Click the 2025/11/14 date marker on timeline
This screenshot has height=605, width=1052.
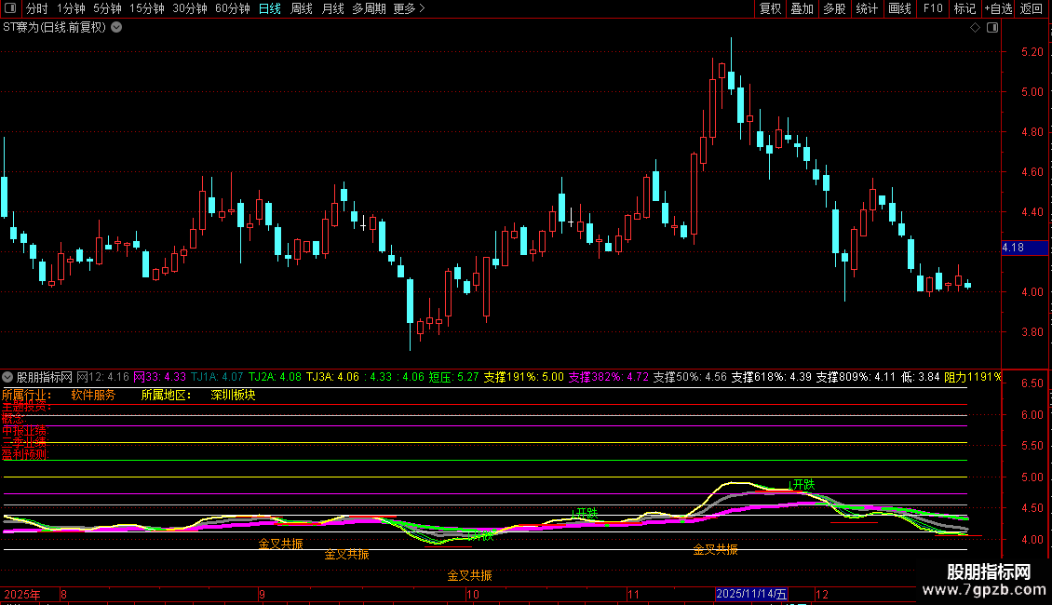point(751,594)
